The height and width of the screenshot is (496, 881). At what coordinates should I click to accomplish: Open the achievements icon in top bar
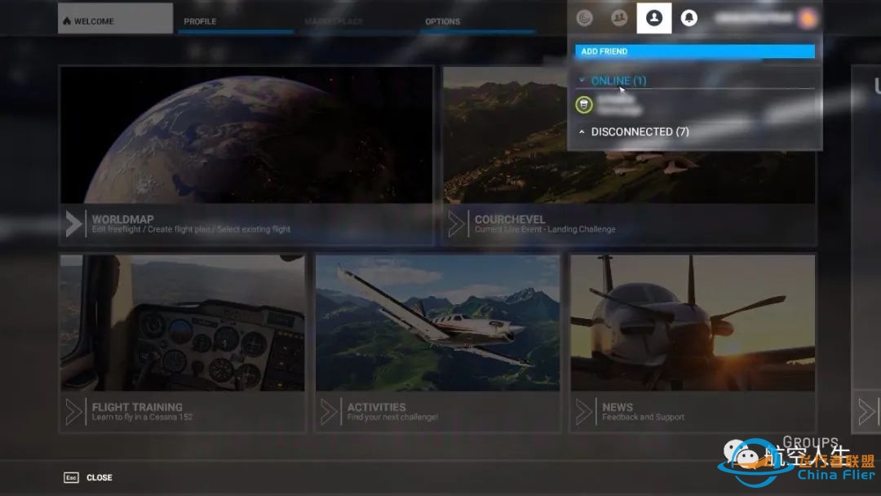[x=584, y=19]
